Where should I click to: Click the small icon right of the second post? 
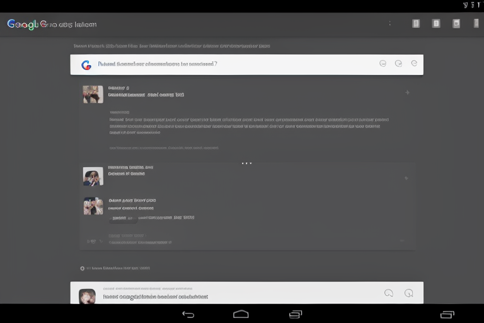(406, 179)
